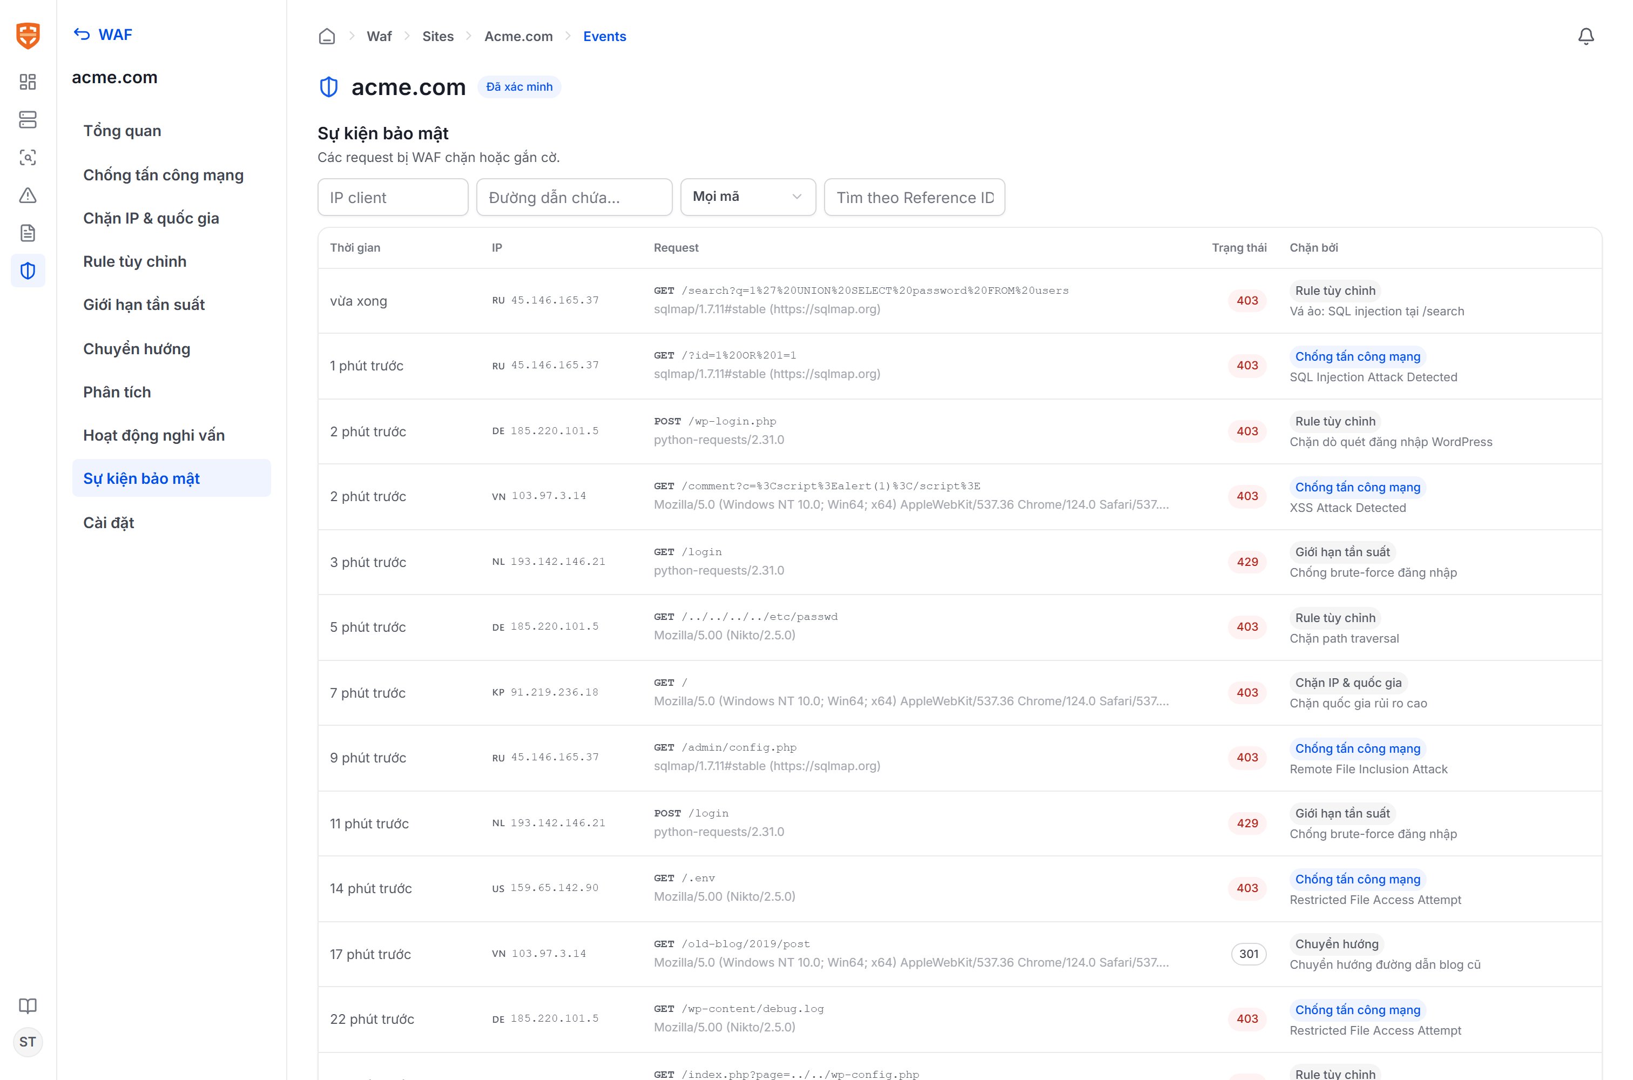The width and height of the screenshot is (1633, 1080).
Task: Click Chống tấn công mạng tag on Remote File Inclusion row
Action: tap(1358, 748)
